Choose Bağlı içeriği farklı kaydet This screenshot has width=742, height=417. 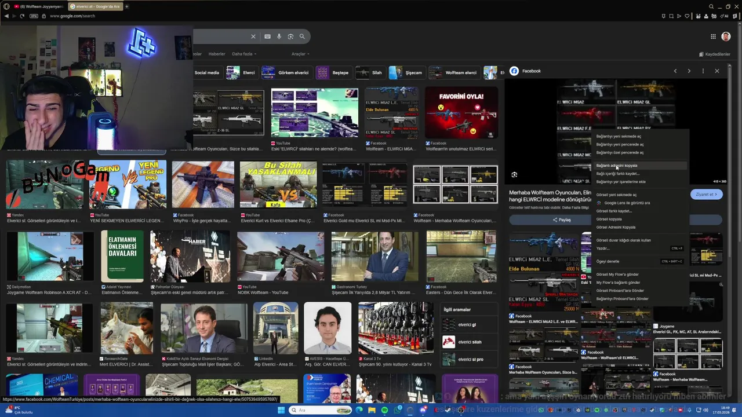click(617, 174)
